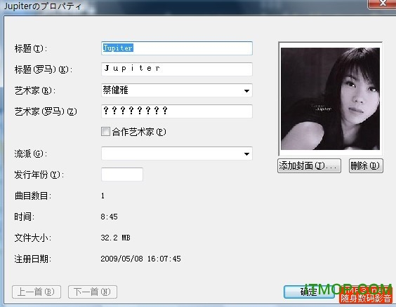
Task: Click the album cover thumbnail image
Action: point(330,99)
